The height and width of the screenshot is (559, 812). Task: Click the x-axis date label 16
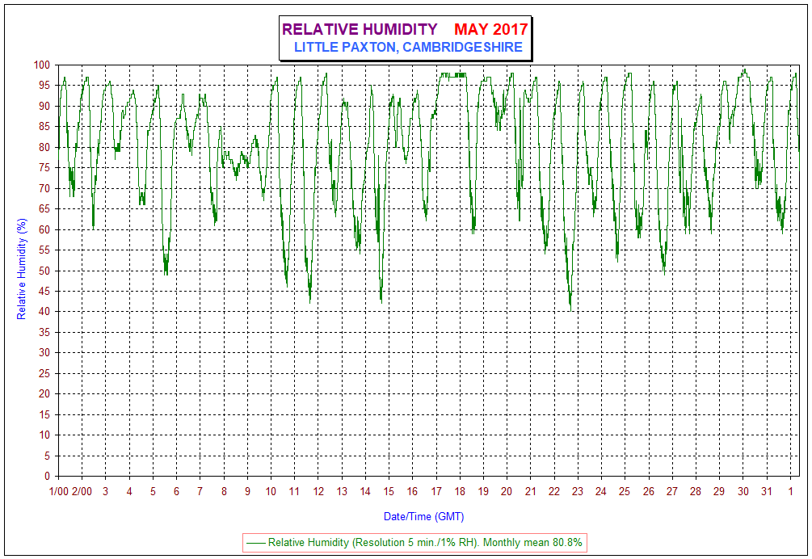point(412,492)
